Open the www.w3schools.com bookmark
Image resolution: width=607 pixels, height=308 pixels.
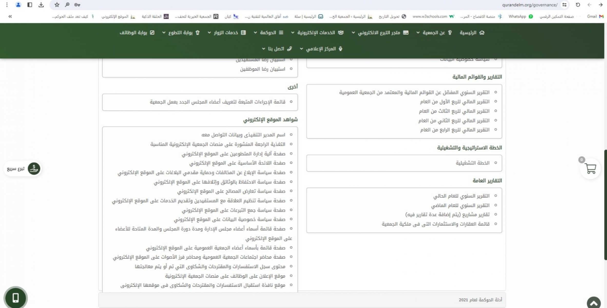point(433,16)
